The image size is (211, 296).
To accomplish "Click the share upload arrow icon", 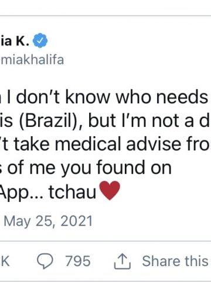I will point(122,261).
